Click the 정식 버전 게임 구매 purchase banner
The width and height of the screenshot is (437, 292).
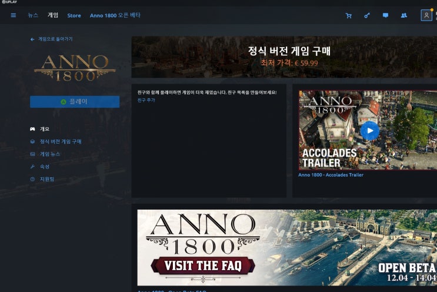click(x=284, y=57)
